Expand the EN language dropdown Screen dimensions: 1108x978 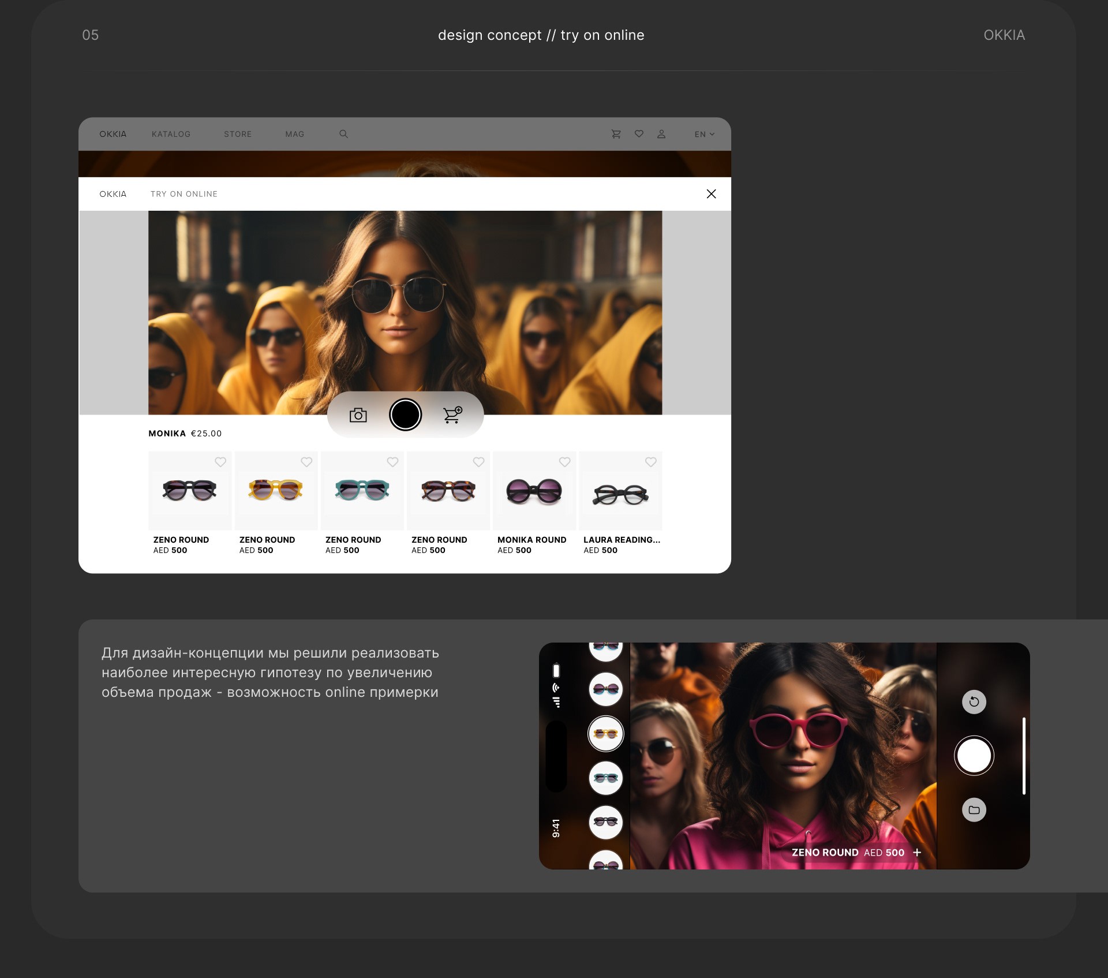(x=704, y=134)
